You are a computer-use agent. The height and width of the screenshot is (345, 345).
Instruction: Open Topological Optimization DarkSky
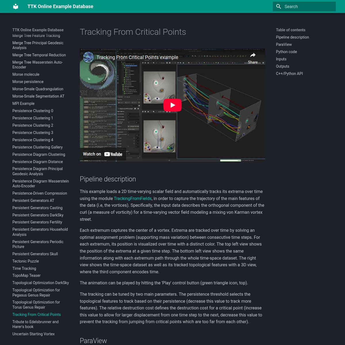[x=41, y=283]
